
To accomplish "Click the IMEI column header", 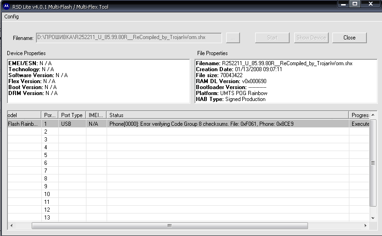I will 96,115.
